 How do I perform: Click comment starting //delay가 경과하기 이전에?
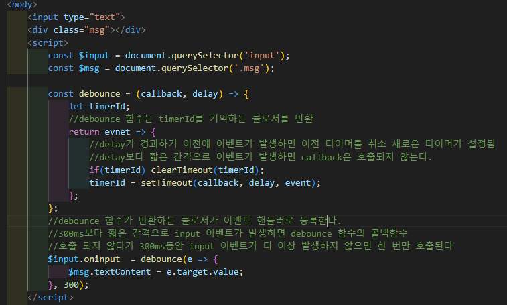coord(292,144)
